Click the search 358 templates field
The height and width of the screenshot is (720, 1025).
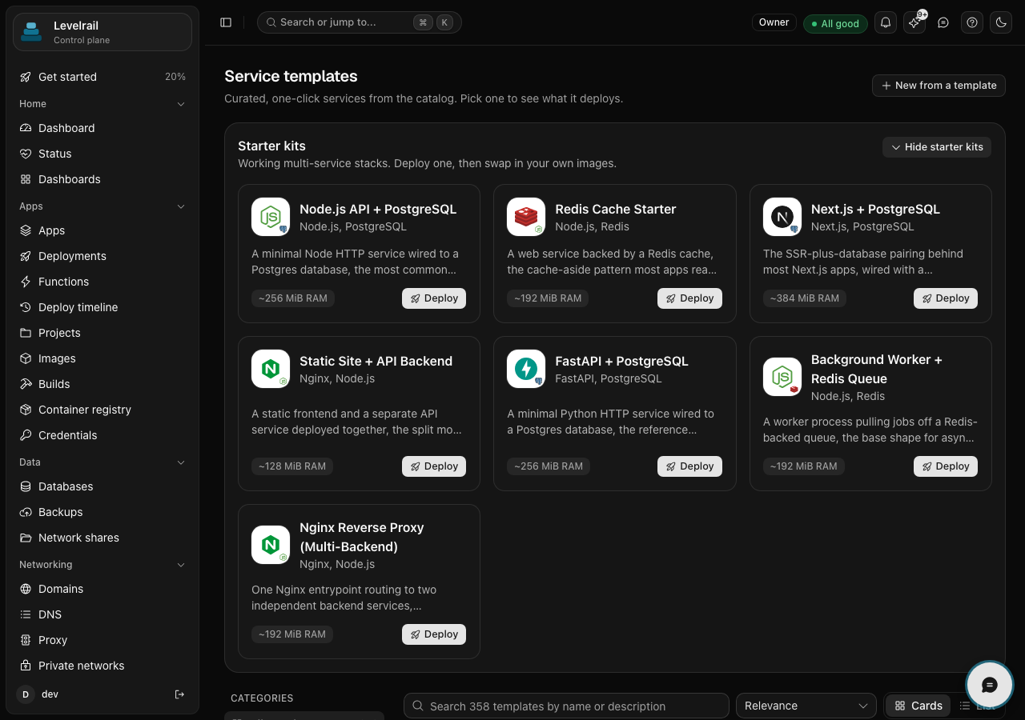(566, 706)
